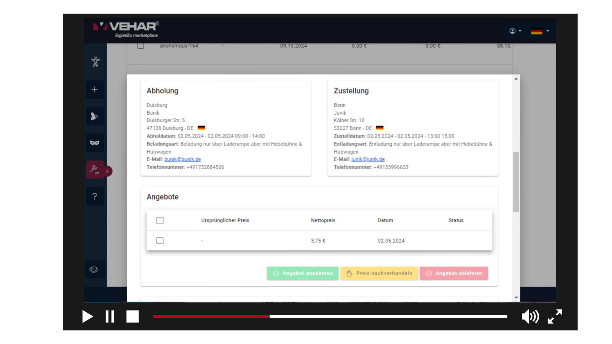Expand the sidebar with the chevron arrow
The width and height of the screenshot is (612, 344).
coord(107,171)
